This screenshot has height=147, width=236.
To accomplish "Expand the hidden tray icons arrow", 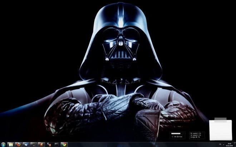I will click(223, 145).
